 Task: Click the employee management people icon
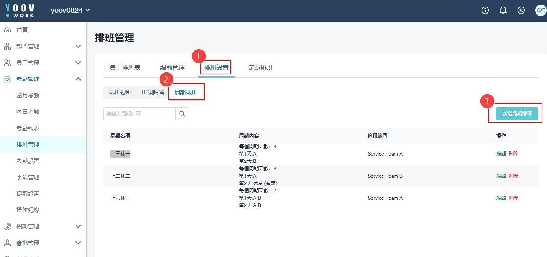click(x=7, y=63)
